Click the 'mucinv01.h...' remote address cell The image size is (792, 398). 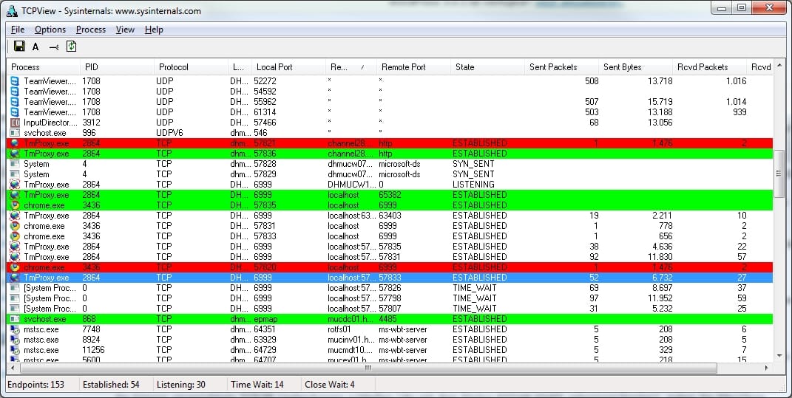[x=351, y=340]
